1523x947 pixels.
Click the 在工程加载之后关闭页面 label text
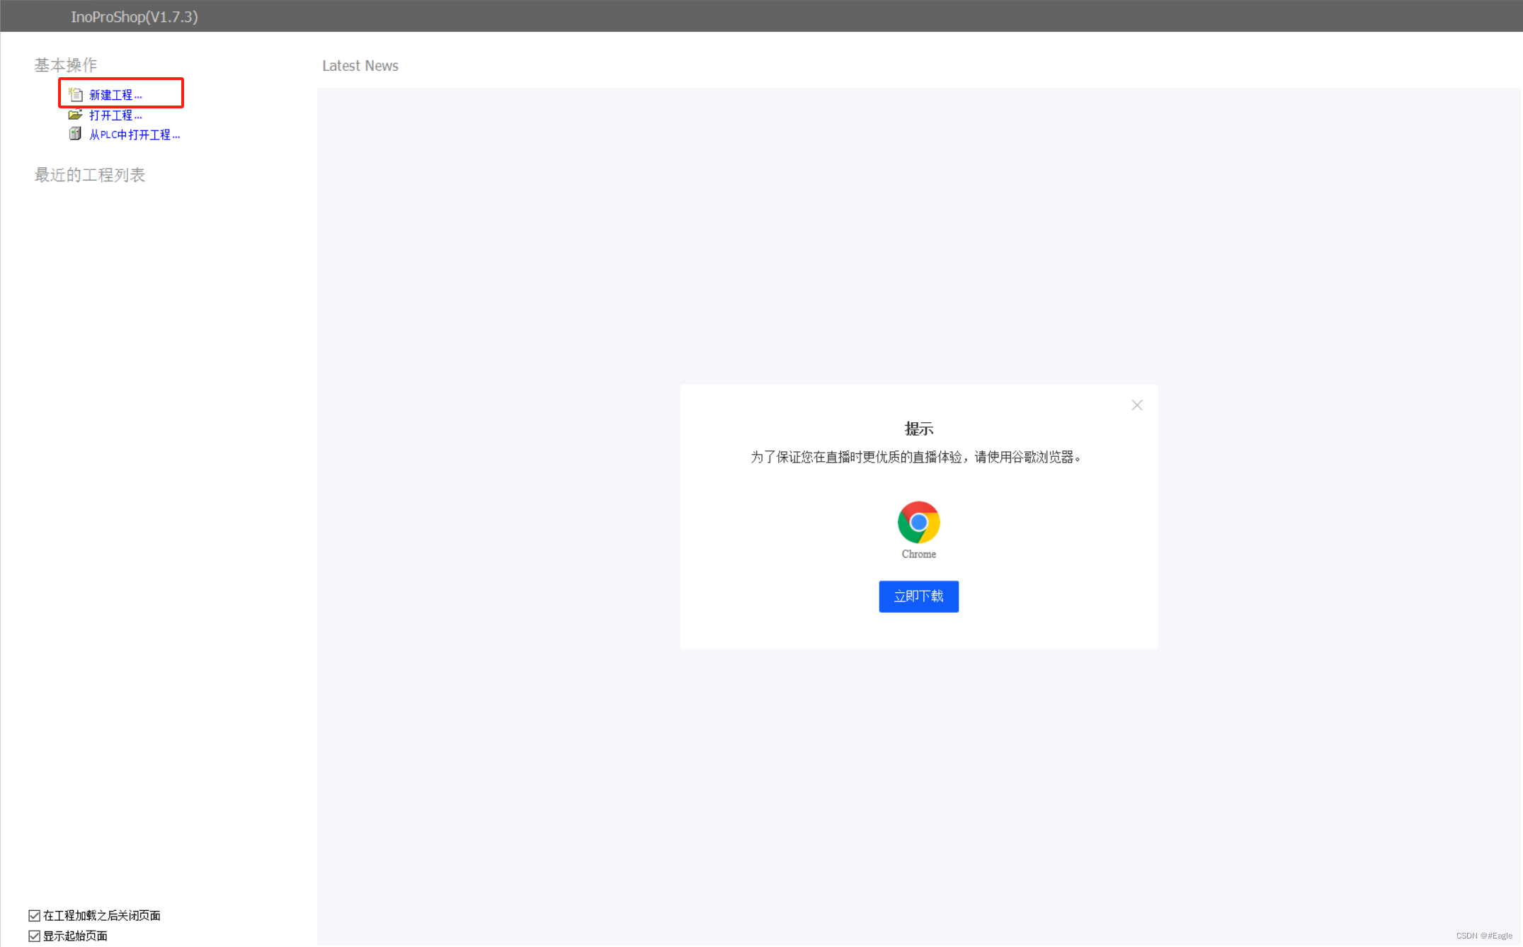(102, 915)
